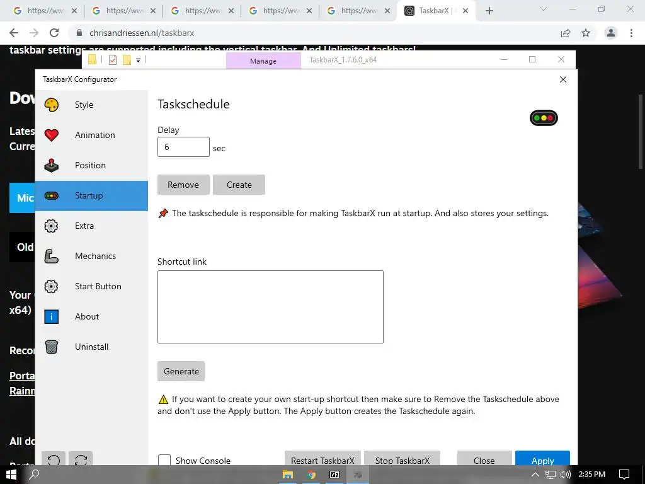Generate the shortcut link
This screenshot has height=484, width=645.
181,371
